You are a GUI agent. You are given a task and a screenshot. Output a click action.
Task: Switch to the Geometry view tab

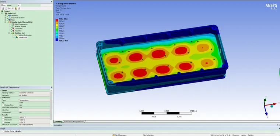coord(58,122)
